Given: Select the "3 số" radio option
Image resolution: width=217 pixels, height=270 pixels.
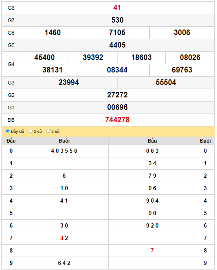Looking at the screenshot, I should point(48,131).
